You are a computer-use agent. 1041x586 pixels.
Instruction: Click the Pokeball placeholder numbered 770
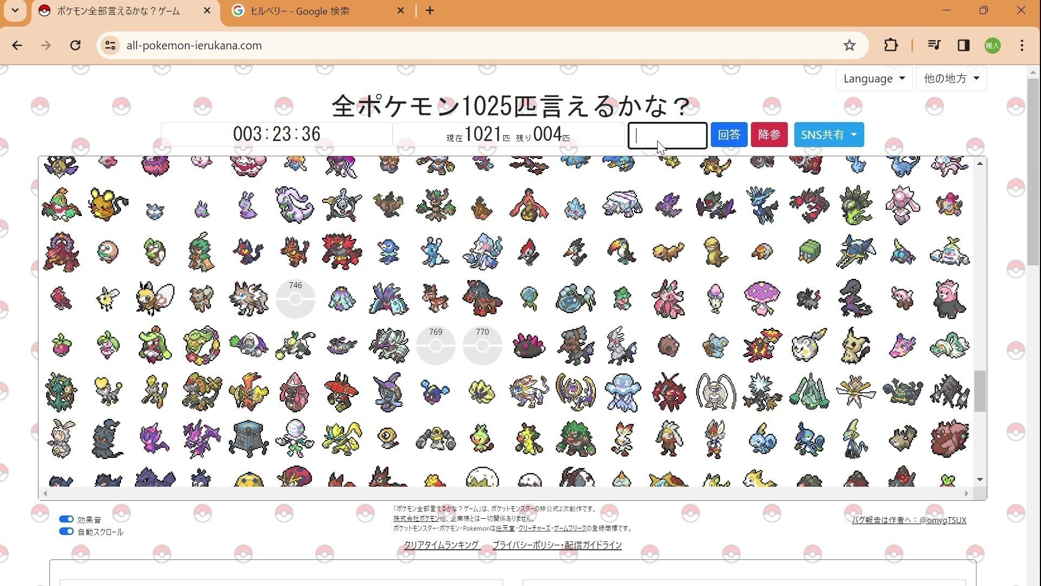click(482, 346)
